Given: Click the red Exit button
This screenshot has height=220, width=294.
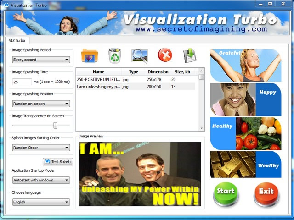Looking at the screenshot, I should coord(266,194).
